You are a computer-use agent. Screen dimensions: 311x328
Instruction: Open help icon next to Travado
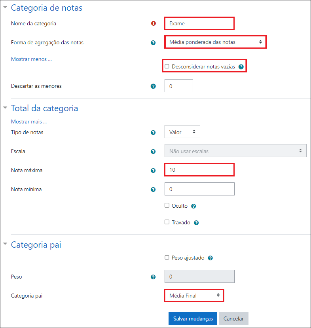[196, 223]
